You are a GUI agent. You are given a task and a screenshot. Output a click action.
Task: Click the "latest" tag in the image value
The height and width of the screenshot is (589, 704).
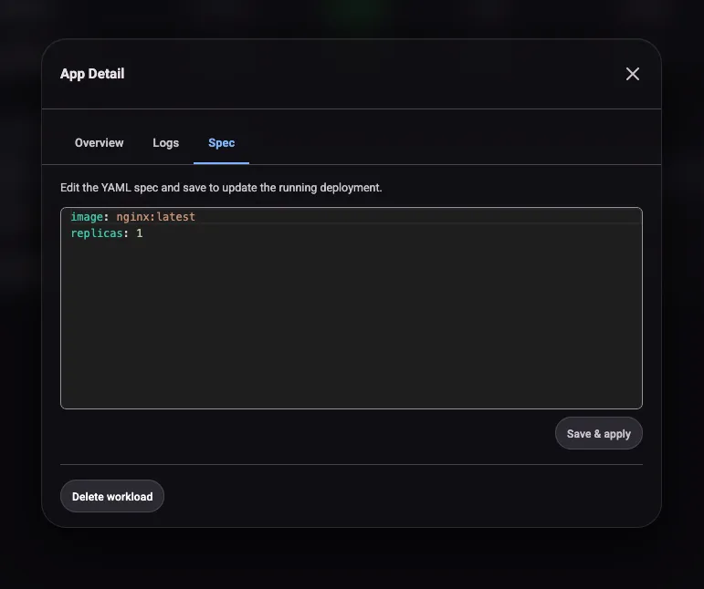[x=176, y=217]
